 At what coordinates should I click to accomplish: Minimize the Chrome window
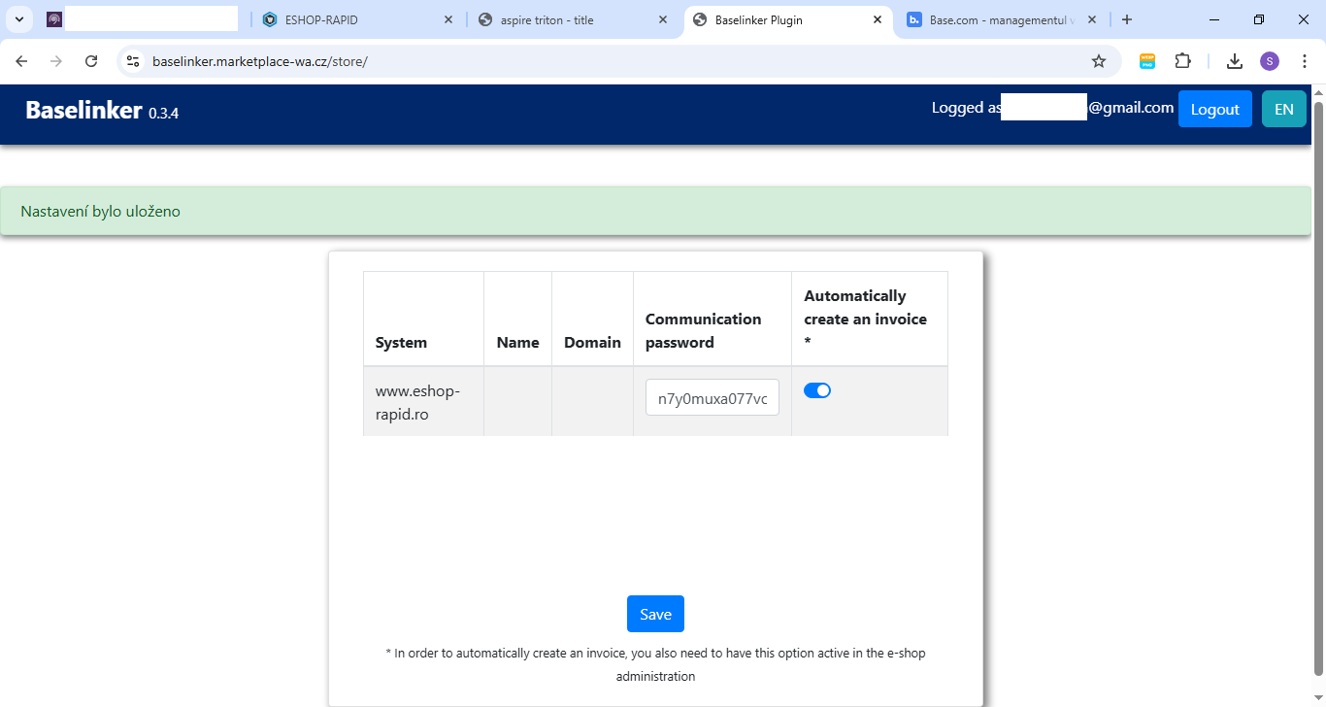coord(1214,19)
